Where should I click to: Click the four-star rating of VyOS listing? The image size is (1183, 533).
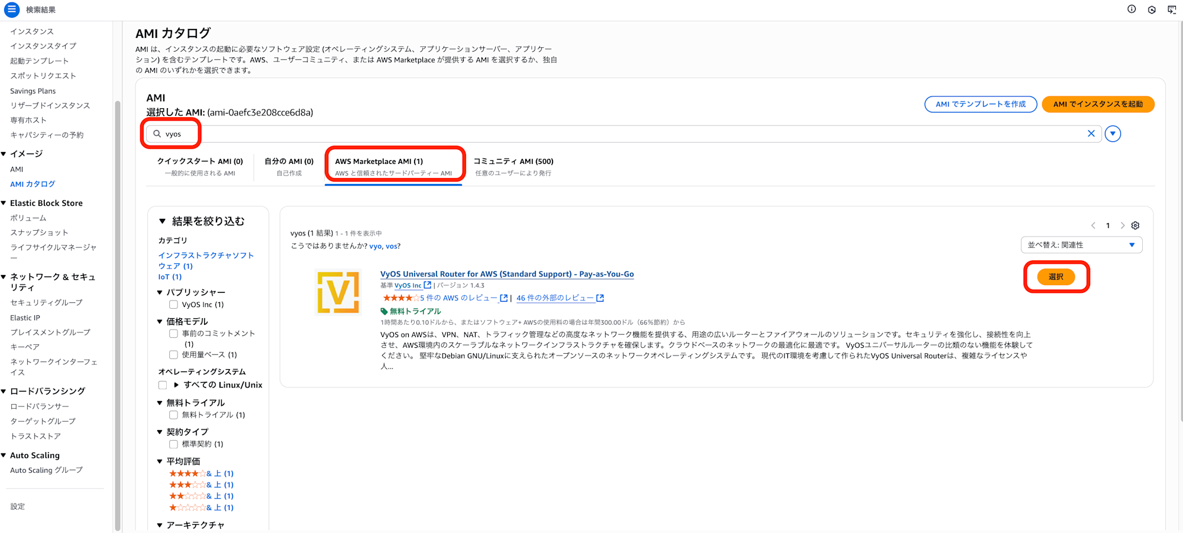(401, 298)
